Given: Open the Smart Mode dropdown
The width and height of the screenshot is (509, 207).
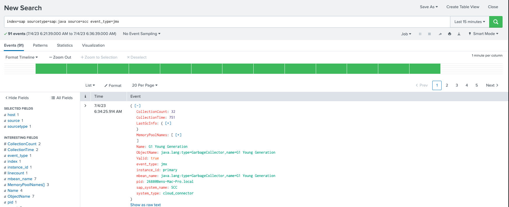Looking at the screenshot, I should pyautogui.click(x=483, y=34).
